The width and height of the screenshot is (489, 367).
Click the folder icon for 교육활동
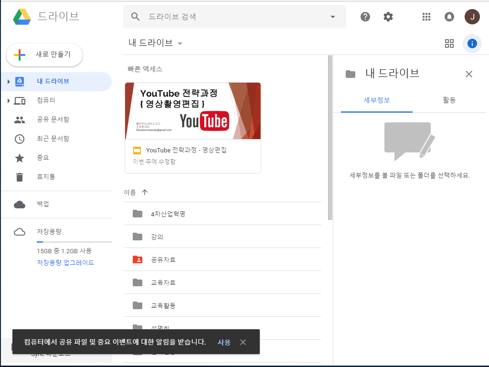(138, 305)
